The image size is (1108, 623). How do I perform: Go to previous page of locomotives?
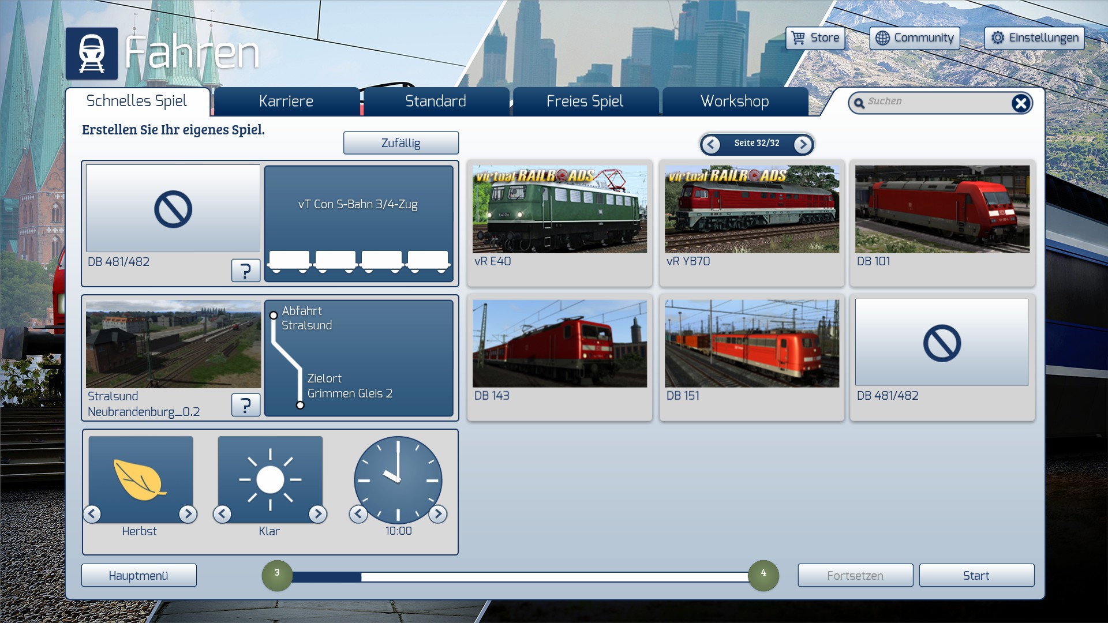coord(711,144)
